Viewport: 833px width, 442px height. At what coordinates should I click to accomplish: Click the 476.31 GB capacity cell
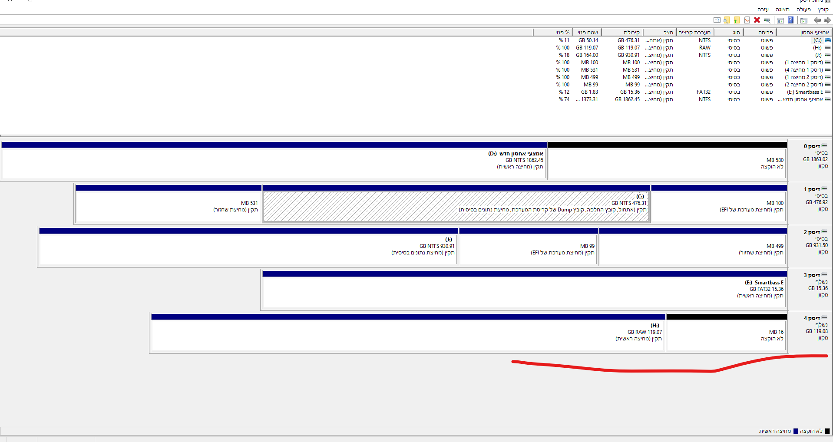tap(628, 40)
